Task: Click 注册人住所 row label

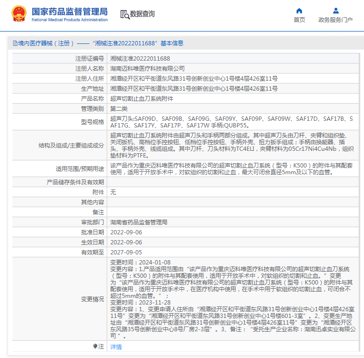Action: (x=90, y=79)
